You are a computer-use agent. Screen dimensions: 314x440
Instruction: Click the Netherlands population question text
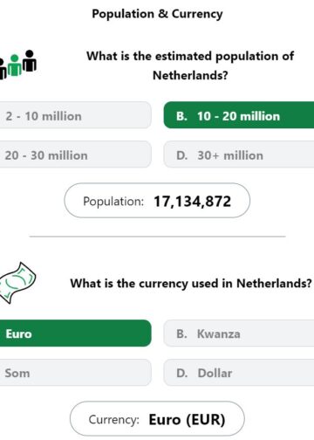point(190,65)
